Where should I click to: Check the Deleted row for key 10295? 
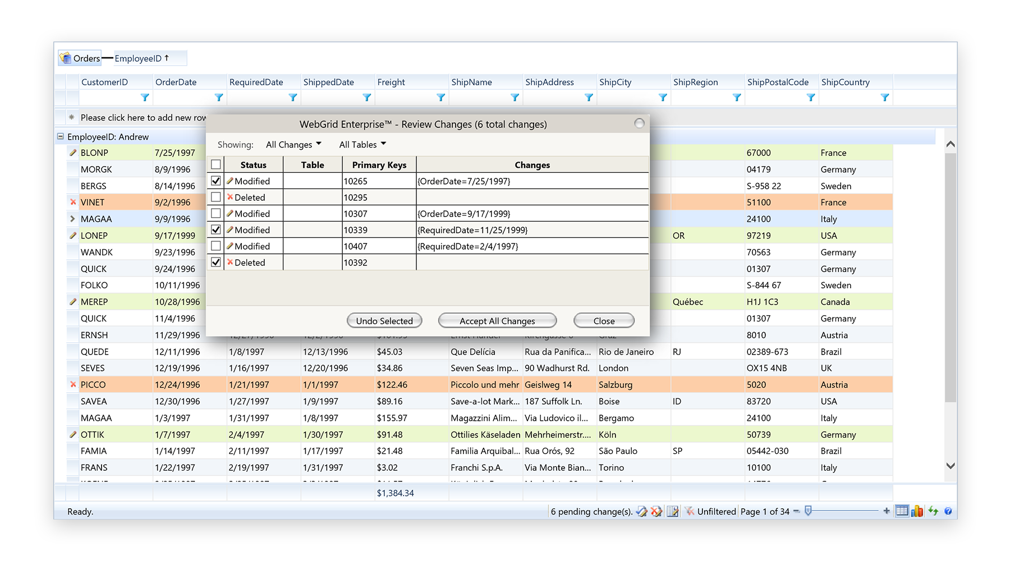pos(216,197)
